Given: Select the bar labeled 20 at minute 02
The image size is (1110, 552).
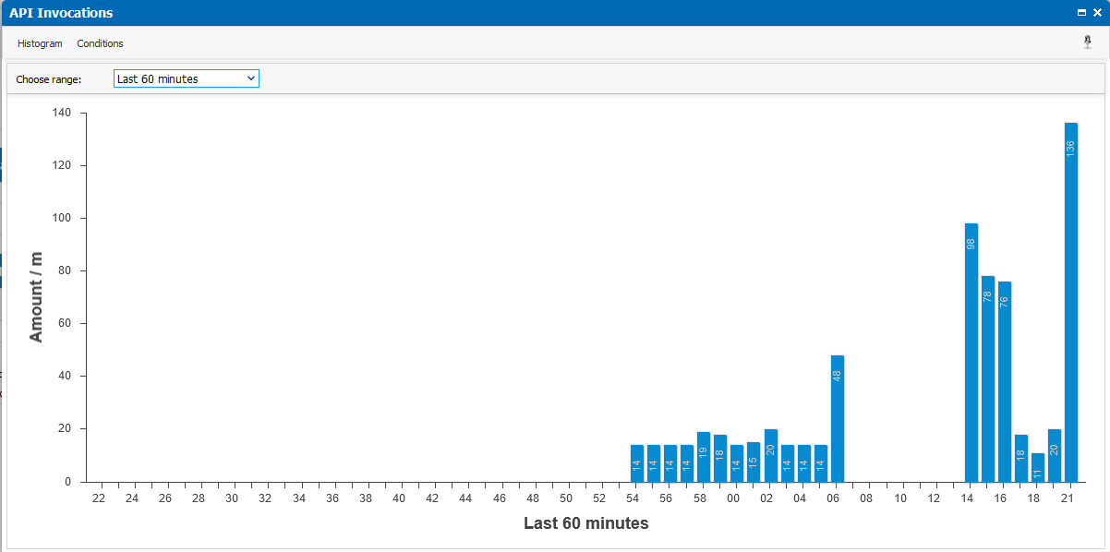Looking at the screenshot, I should (x=770, y=456).
